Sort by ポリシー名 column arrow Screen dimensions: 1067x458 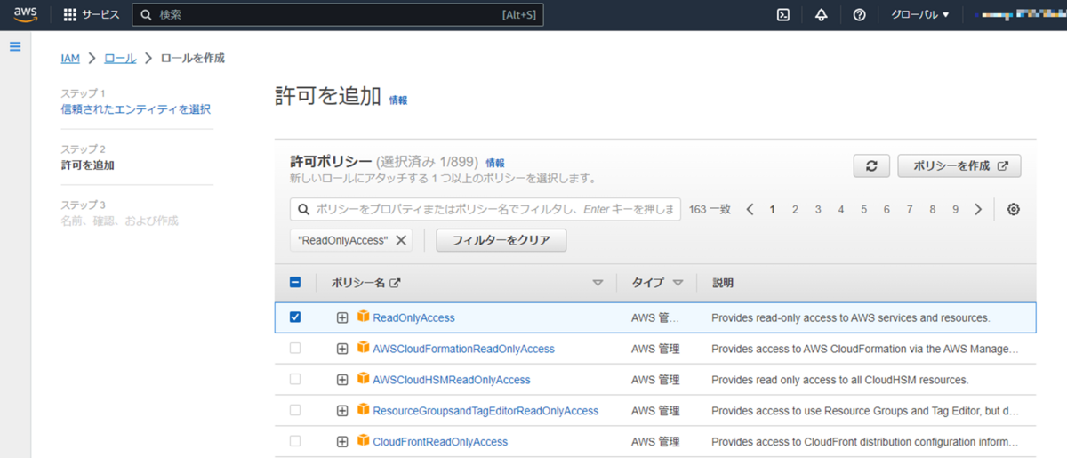598,283
